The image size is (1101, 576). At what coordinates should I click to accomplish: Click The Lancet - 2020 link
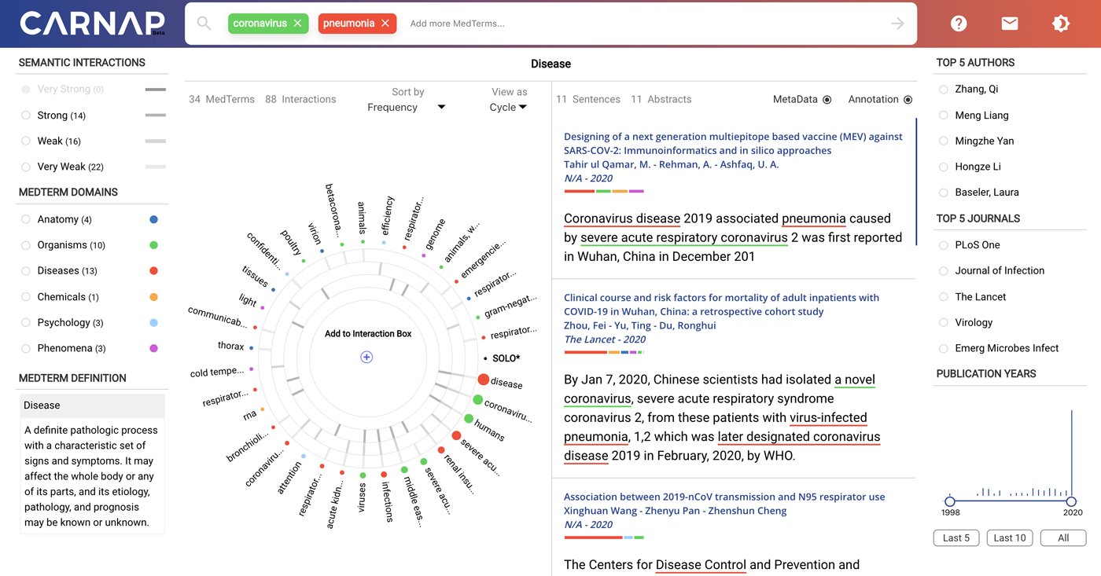(605, 339)
